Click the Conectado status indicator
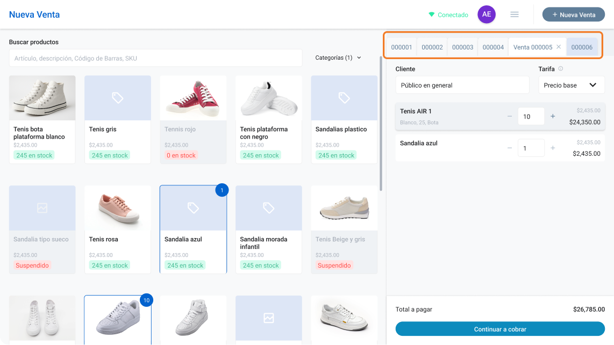The image size is (614, 345). pyautogui.click(x=448, y=15)
